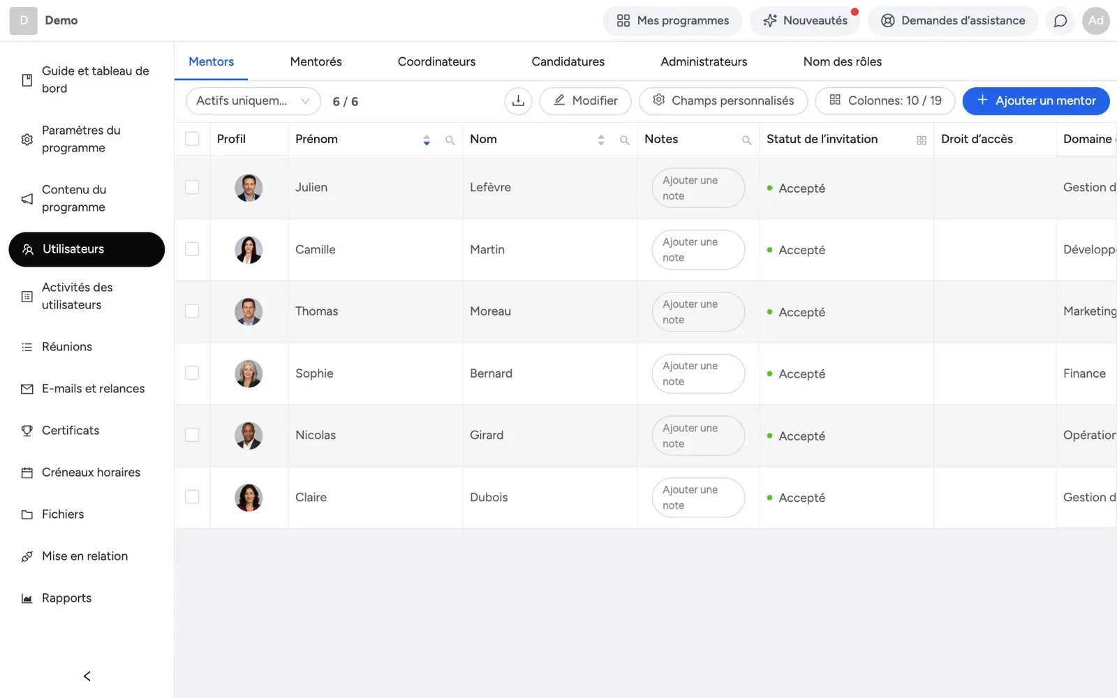Open the Ad user avatar menu
Viewport: 1117px width, 698px height.
[1095, 21]
